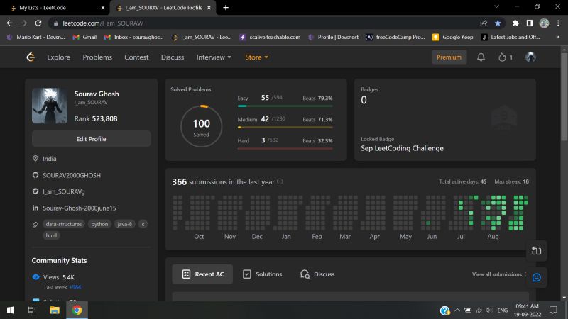Viewport: 568px width, 319px height.
Task: Click the streak fire icon
Action: 501,57
